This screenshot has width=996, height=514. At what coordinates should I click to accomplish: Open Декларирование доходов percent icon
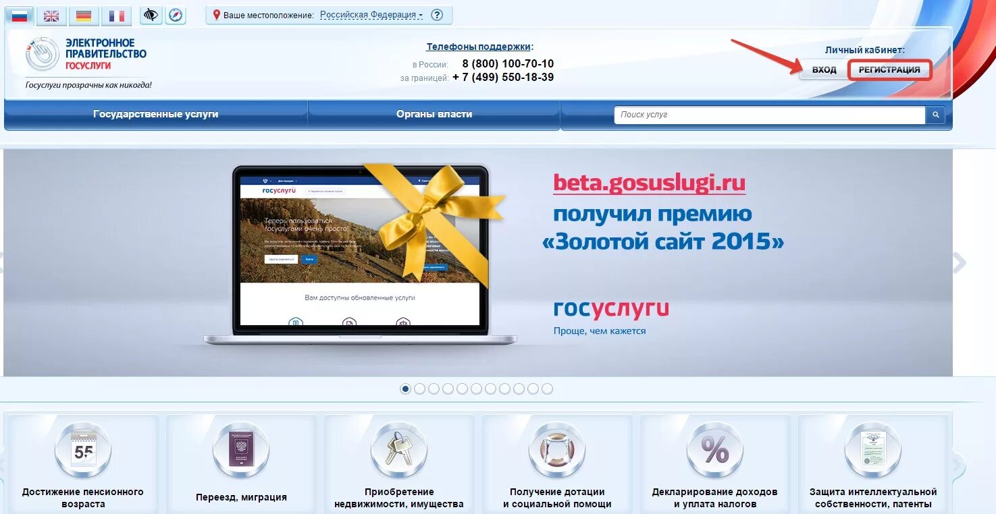(715, 450)
